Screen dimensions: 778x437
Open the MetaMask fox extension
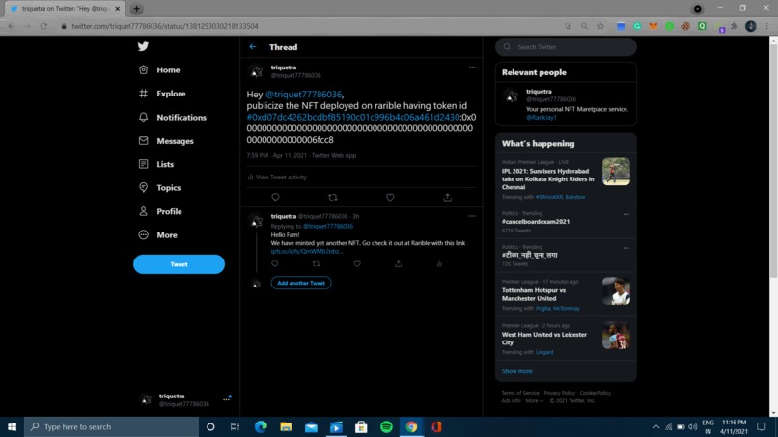pos(653,26)
